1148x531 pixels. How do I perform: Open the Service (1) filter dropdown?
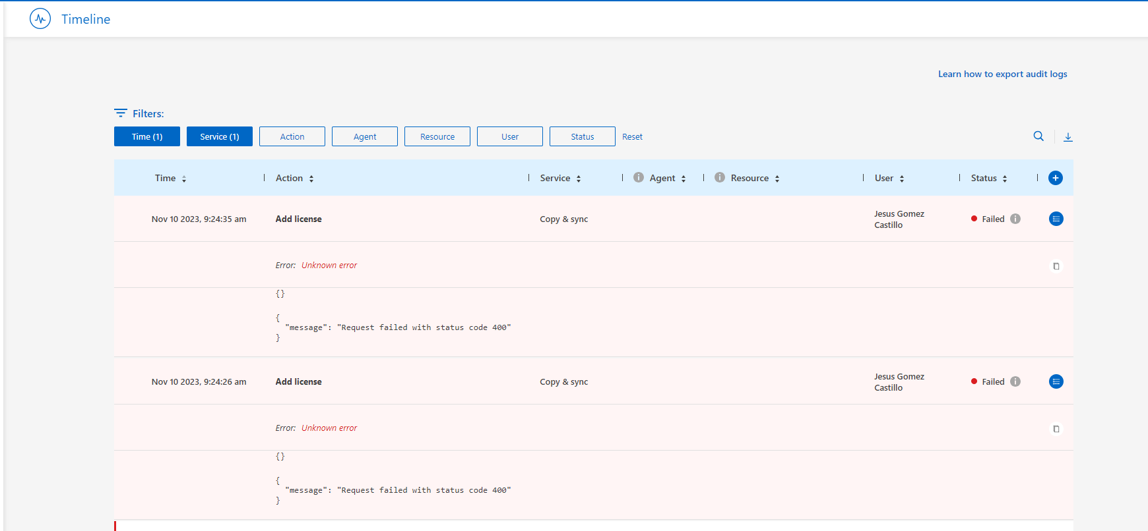tap(220, 136)
